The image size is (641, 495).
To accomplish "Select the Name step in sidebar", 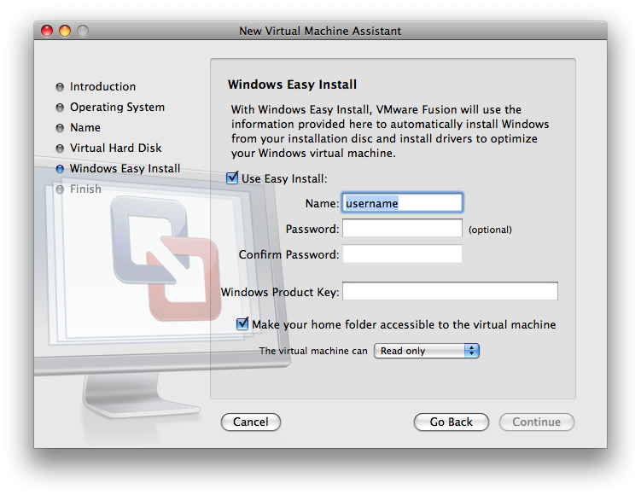I will (85, 127).
